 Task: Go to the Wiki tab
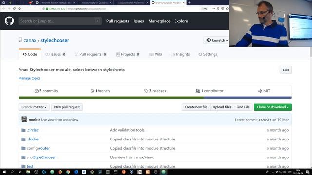pos(156,54)
